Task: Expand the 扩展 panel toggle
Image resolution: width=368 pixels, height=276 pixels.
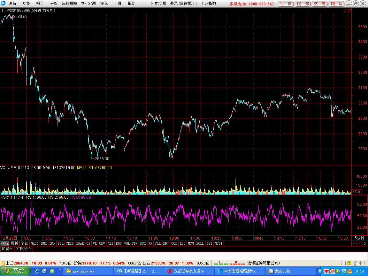Action: tap(7, 249)
